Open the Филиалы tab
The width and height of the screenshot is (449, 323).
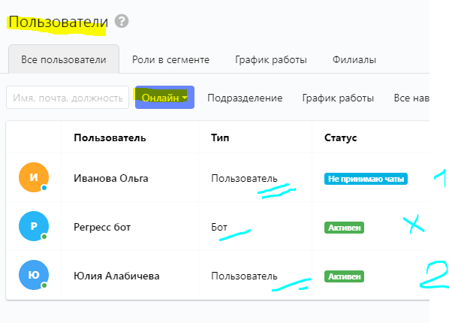tap(354, 59)
